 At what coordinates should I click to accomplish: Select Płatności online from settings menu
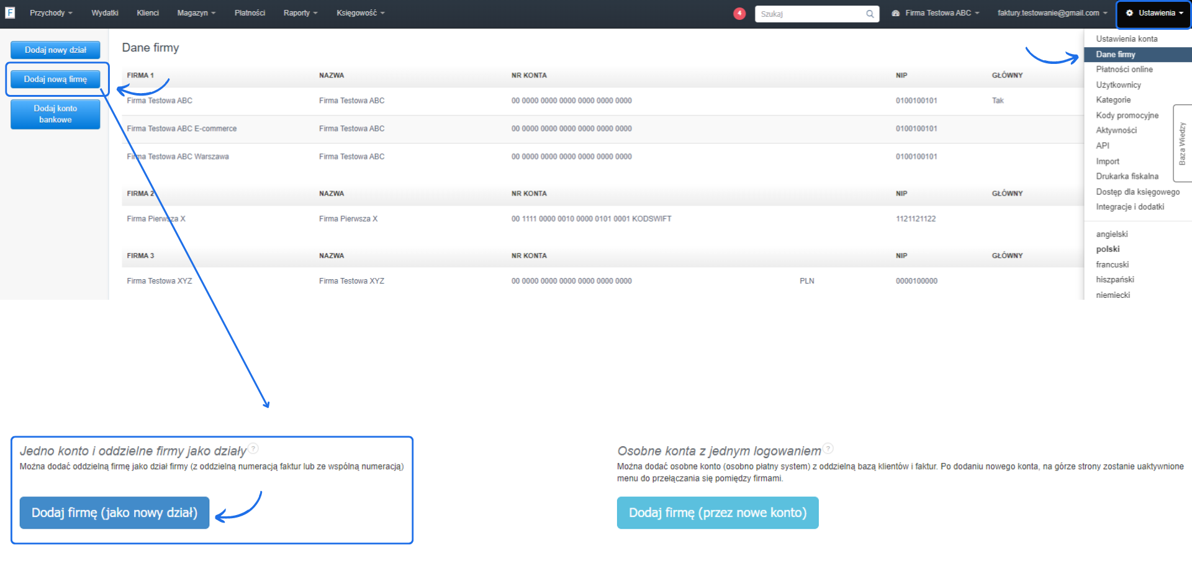tap(1124, 70)
